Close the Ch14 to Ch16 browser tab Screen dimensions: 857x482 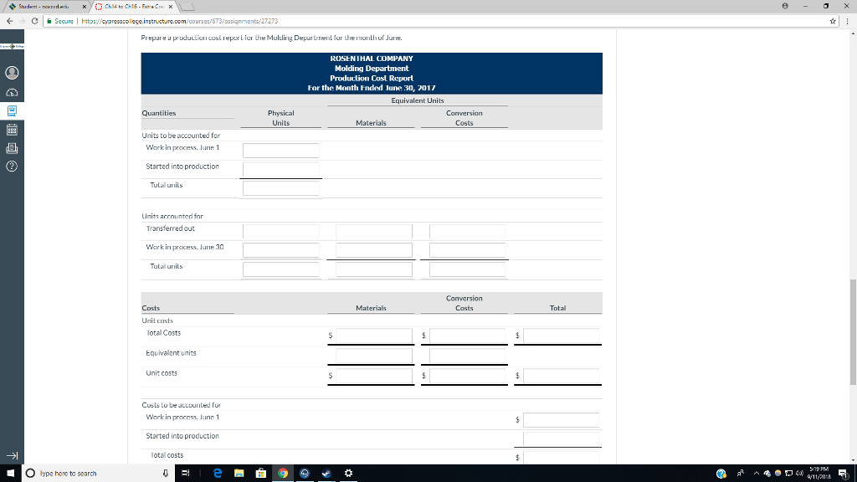171,7
